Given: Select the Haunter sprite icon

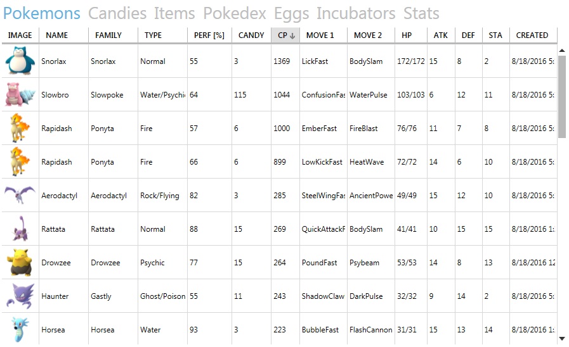Looking at the screenshot, I should click(20, 296).
